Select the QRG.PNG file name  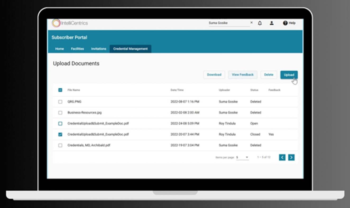coord(74,102)
